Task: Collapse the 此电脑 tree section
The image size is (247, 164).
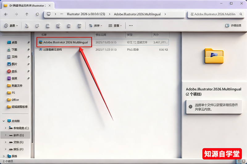Action: [x=4, y=121]
